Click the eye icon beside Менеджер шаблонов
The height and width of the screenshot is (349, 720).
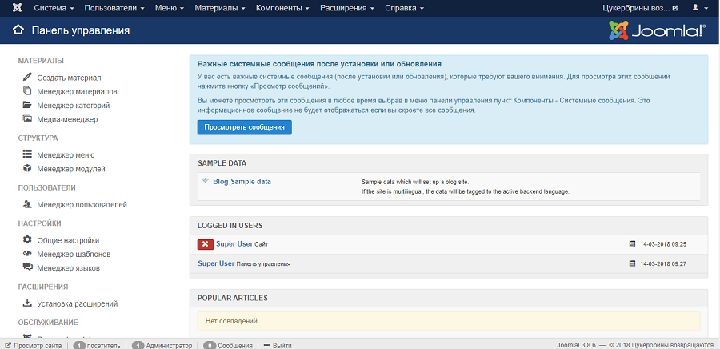(x=27, y=254)
